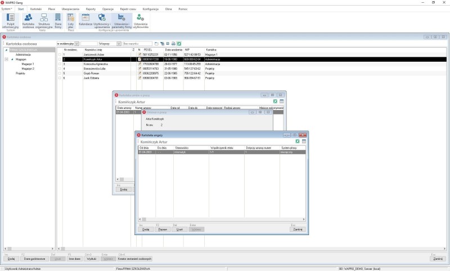Open Pulpit informacyjny from the ribbon
Screen dimensions: 450x271
point(10,21)
